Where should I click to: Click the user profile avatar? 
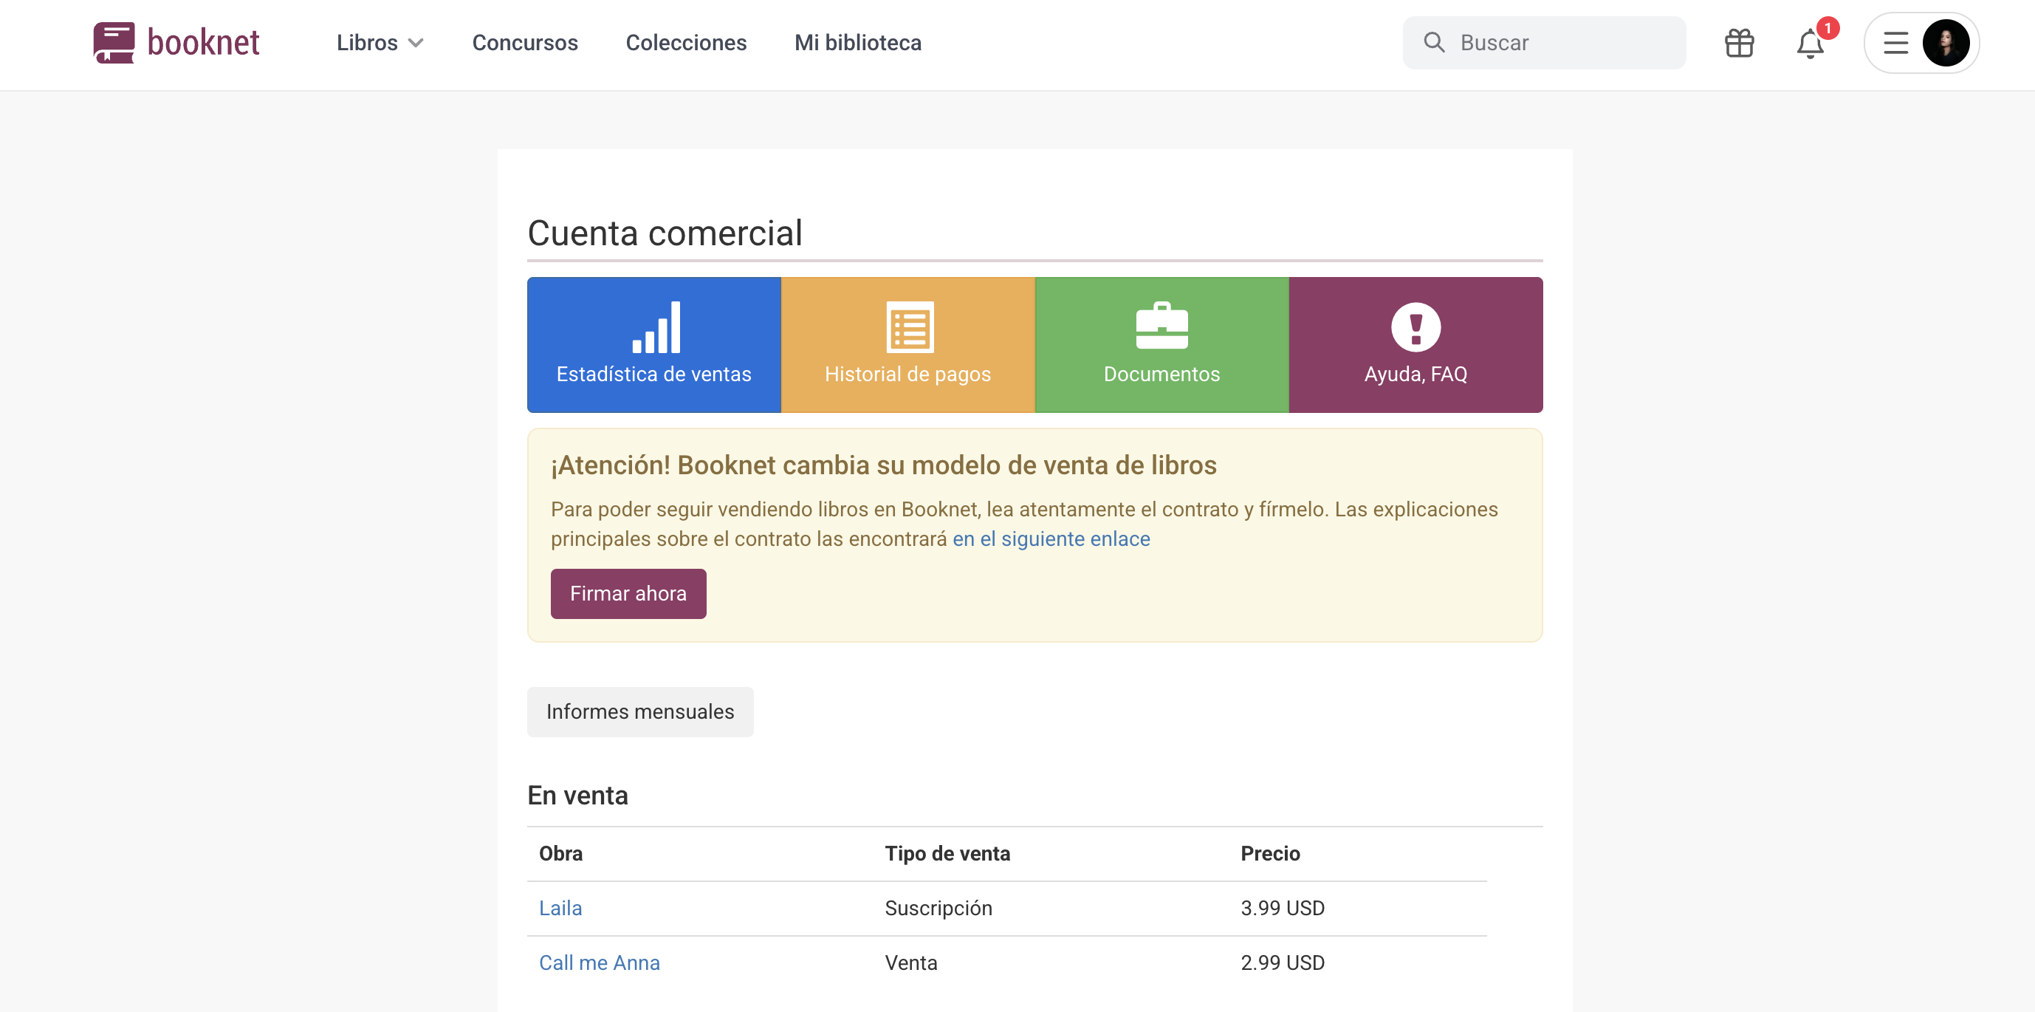click(x=1945, y=43)
